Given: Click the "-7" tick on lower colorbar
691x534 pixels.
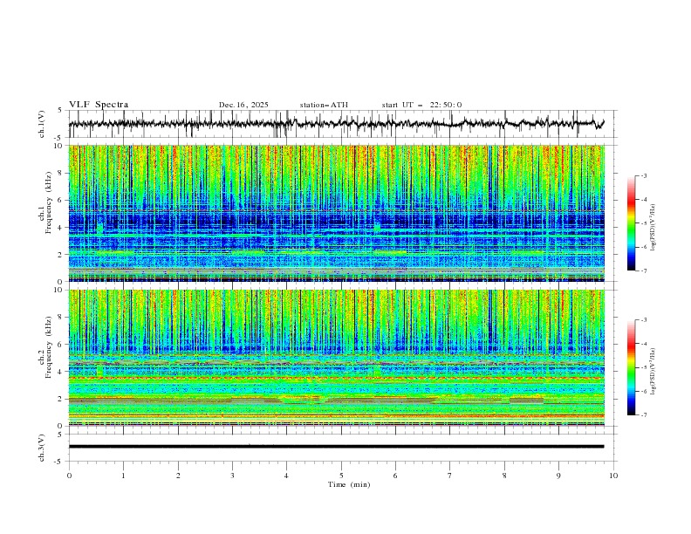Looking at the screenshot, I should pos(643,415).
